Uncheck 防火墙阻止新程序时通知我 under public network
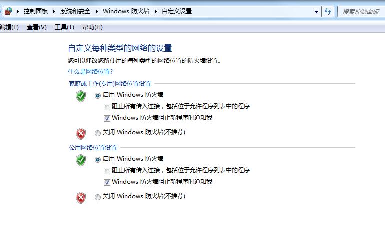The height and width of the screenshot is (228, 385). (107, 182)
